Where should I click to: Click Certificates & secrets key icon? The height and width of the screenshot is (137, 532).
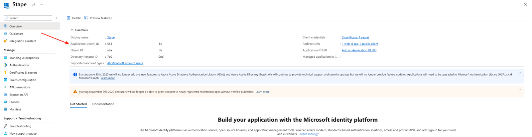[5, 73]
